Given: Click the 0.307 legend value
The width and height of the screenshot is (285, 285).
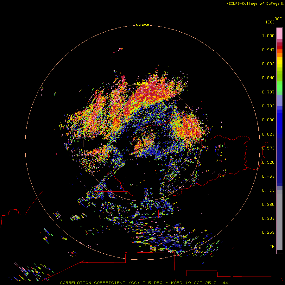Looking at the screenshot, I should [268, 218].
